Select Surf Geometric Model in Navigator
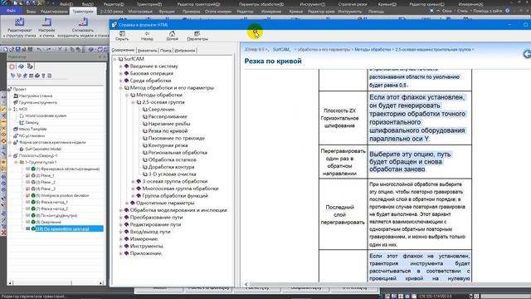 [43, 149]
